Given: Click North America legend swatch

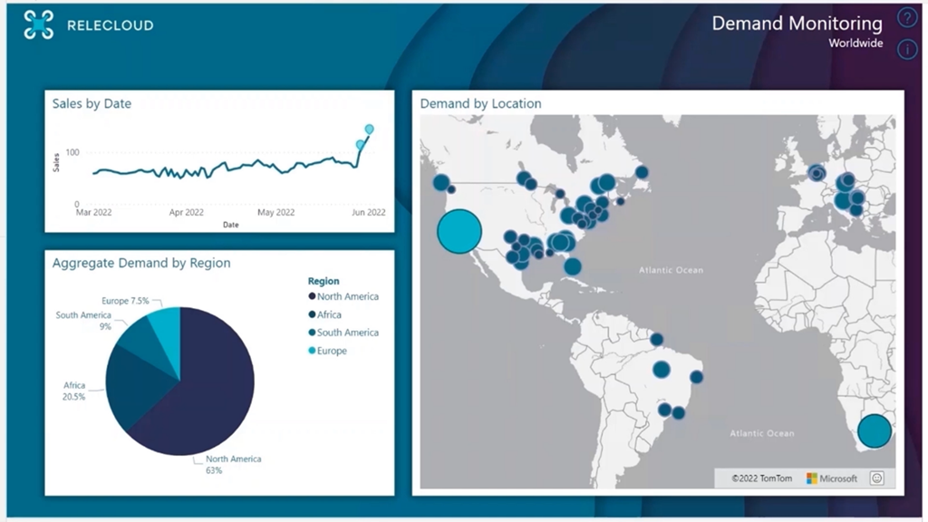Looking at the screenshot, I should (x=312, y=296).
